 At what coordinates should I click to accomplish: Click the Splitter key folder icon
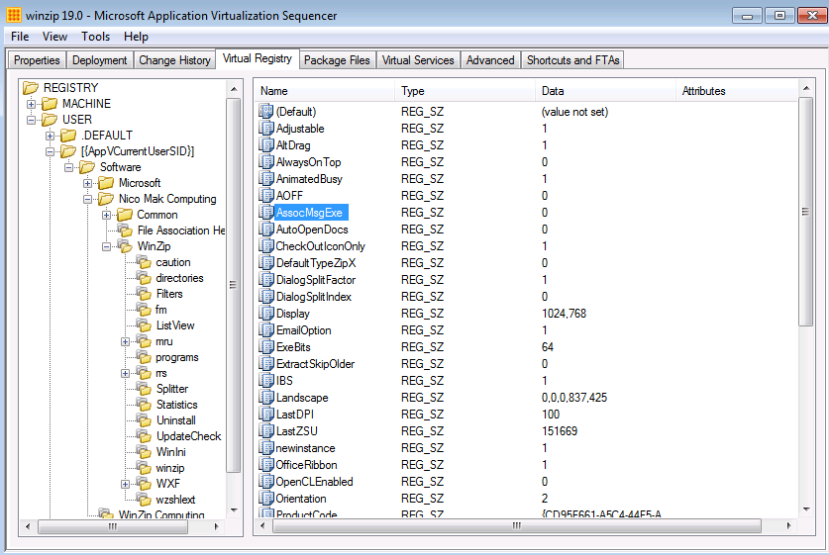tap(144, 389)
